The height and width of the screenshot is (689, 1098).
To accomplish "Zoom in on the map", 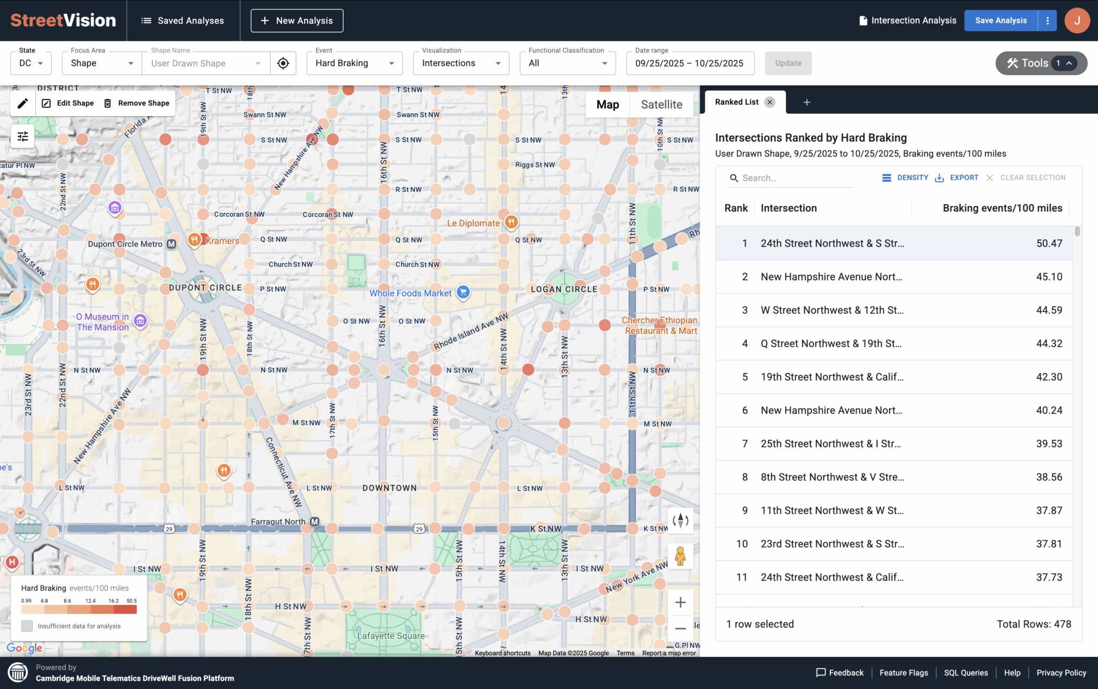I will [680, 603].
